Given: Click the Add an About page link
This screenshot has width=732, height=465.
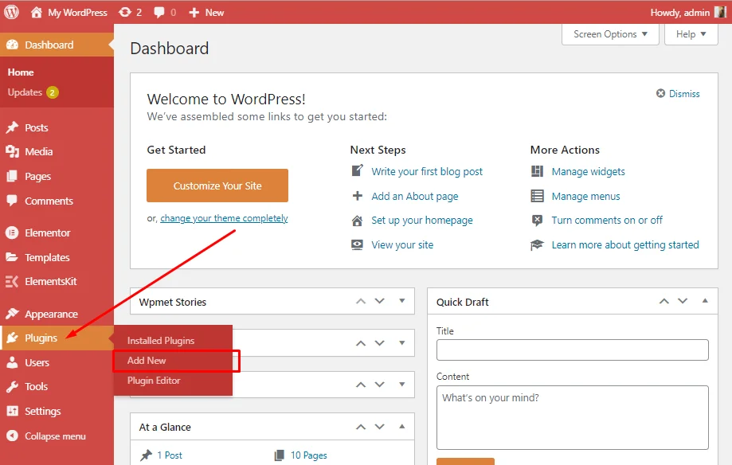Looking at the screenshot, I should pyautogui.click(x=414, y=196).
